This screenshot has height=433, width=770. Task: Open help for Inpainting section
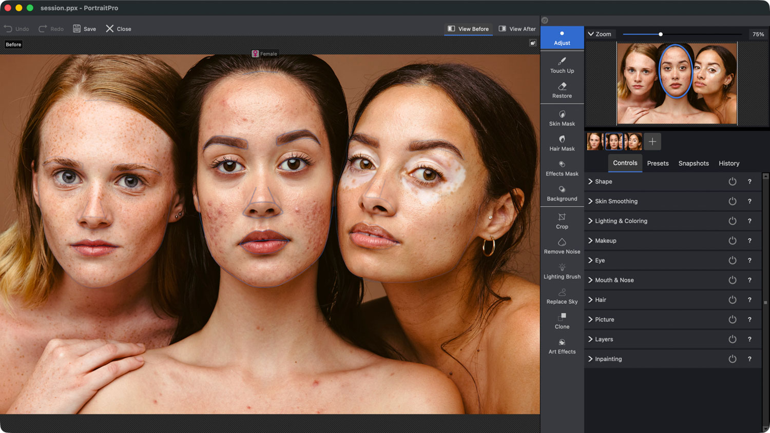[749, 359]
